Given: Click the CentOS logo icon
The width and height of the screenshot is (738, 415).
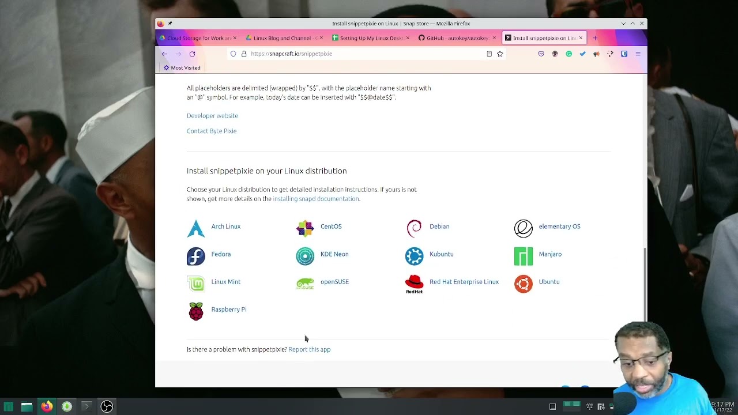Looking at the screenshot, I should point(305,229).
